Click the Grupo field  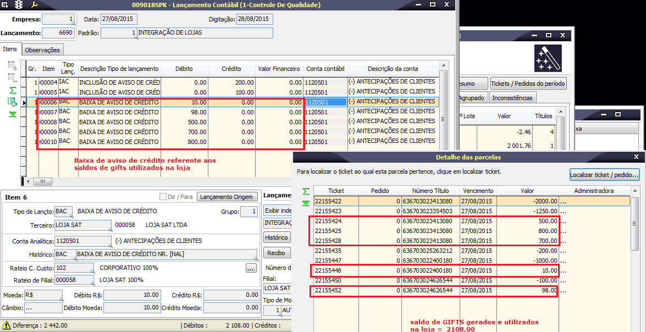tap(249, 212)
